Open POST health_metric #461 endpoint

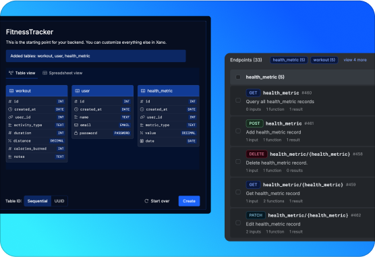[x=302, y=132]
